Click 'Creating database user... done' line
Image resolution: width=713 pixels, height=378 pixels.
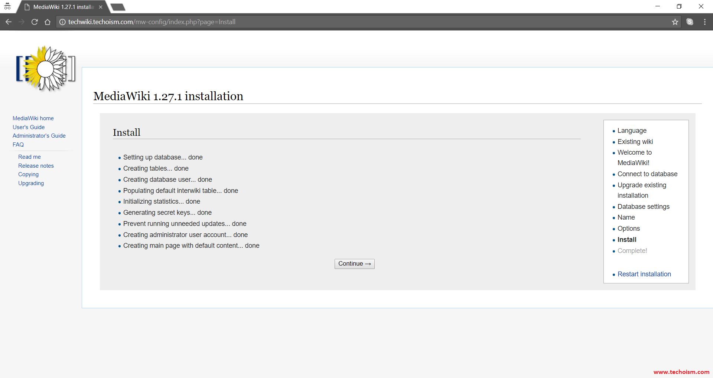[x=167, y=180]
